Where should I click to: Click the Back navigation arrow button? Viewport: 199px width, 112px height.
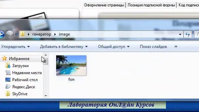pos(2,34)
